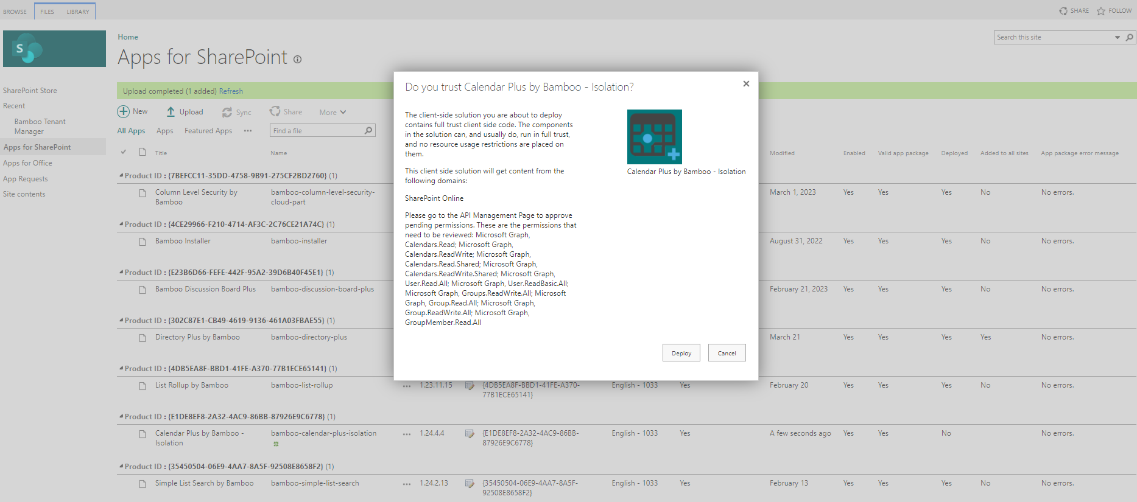
Task: Click the file icon for Bamboo Discussion Board Plus
Action: point(143,290)
